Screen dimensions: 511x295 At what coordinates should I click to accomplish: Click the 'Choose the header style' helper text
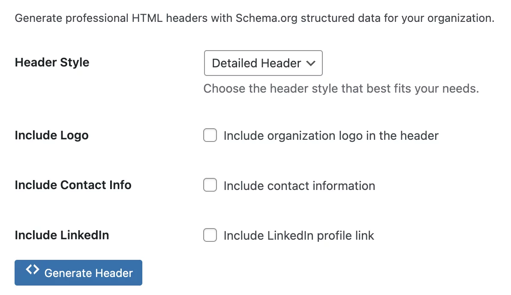[341, 89]
